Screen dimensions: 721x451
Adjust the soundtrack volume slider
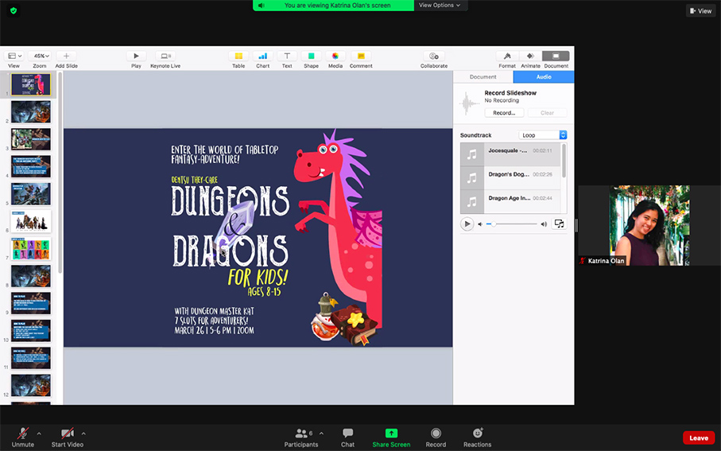pyautogui.click(x=512, y=224)
